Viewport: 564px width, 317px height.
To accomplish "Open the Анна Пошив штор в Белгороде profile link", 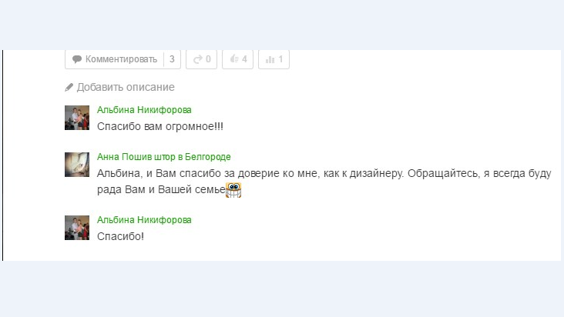I will [164, 157].
